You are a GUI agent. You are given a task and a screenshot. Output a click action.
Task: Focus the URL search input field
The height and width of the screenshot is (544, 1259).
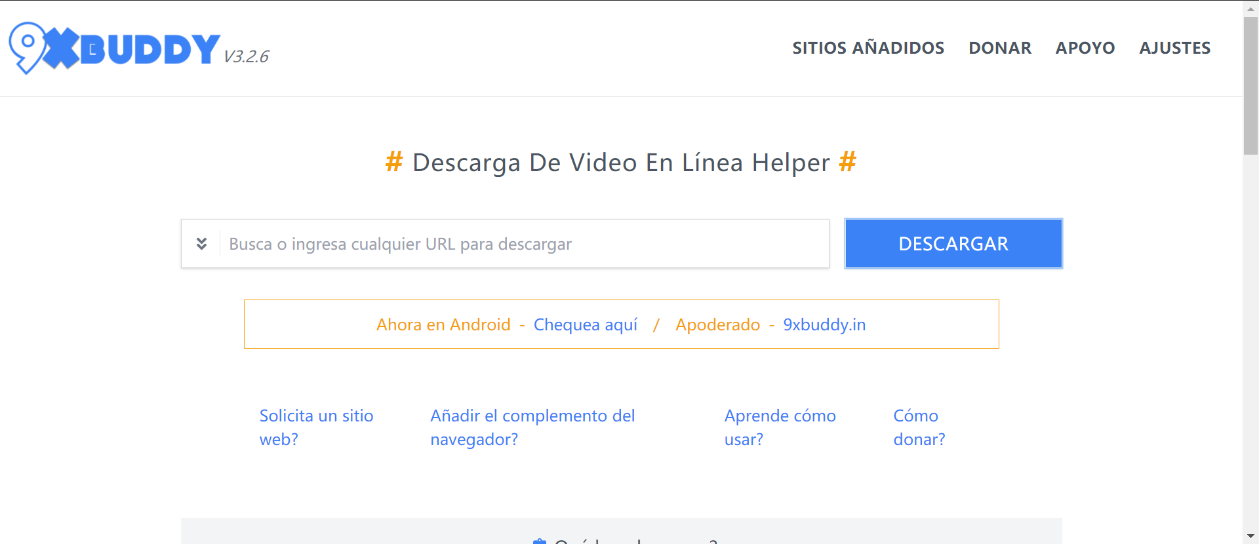(523, 244)
